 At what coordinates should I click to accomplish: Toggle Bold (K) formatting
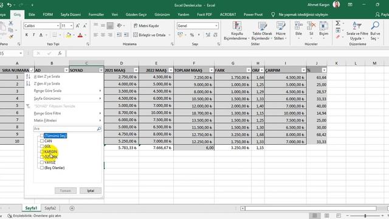(27, 35)
